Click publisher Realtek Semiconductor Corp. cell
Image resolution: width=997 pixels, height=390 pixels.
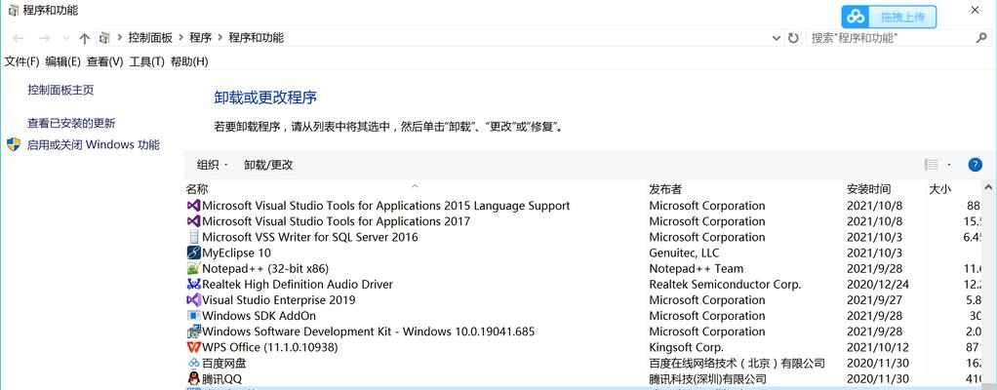coord(725,285)
